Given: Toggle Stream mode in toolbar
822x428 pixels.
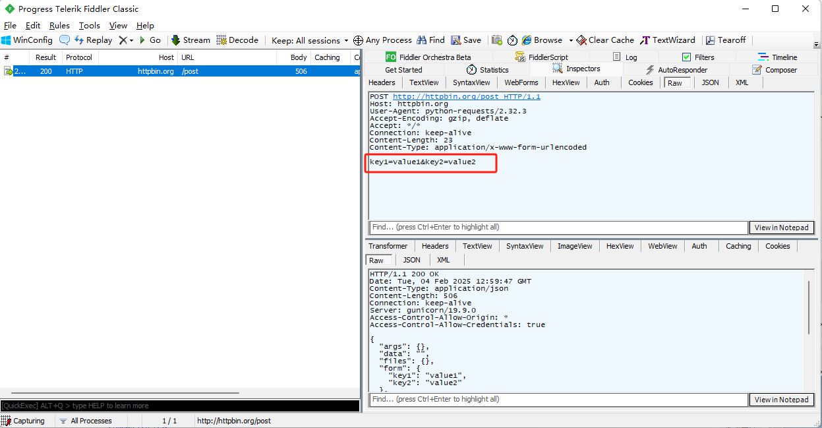Looking at the screenshot, I should (191, 40).
